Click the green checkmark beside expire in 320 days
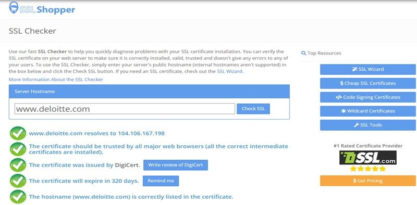This screenshot has height=205, width=417. tap(18, 181)
